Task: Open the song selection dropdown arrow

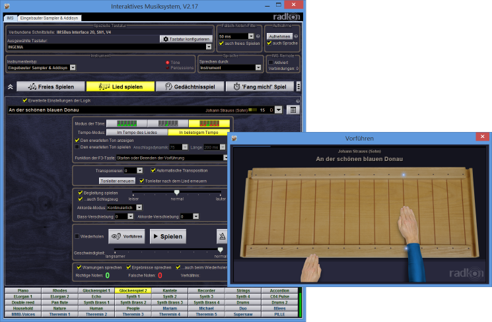Action: click(278, 110)
